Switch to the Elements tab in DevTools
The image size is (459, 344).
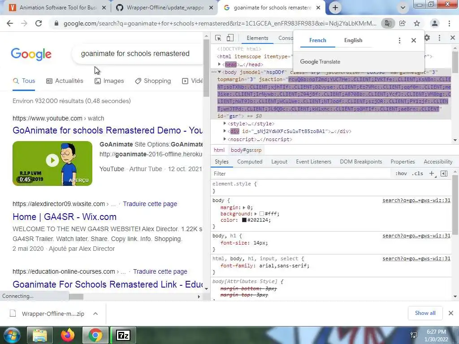pos(257,38)
